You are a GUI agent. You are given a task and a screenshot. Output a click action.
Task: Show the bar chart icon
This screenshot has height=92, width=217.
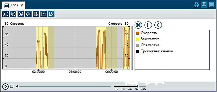click(x=44, y=14)
